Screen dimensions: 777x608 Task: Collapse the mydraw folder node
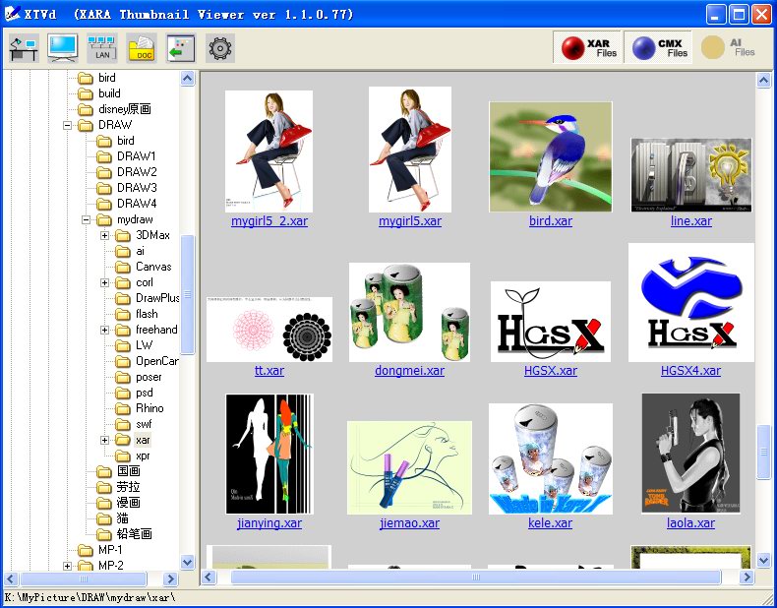(x=87, y=219)
